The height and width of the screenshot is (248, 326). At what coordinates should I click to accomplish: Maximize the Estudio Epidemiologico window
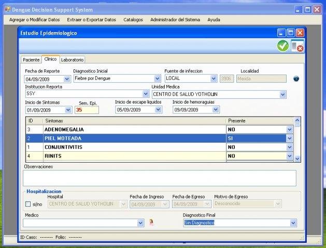coord(291,33)
